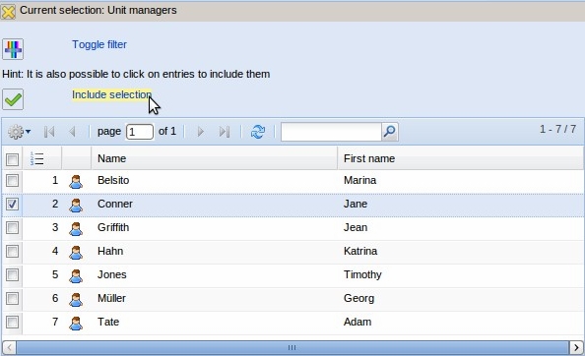Click the horizontal scrollbar right arrow
Image resolution: width=585 pixels, height=356 pixels.
[576, 348]
